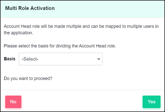Confirm activation with the green Yes button
The image size is (165, 112).
click(x=152, y=102)
